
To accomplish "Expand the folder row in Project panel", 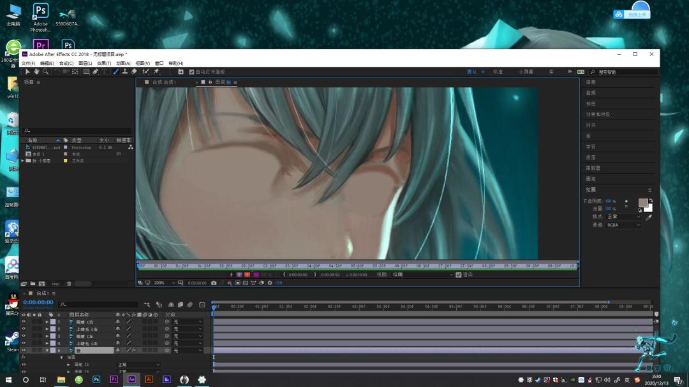I will point(23,161).
